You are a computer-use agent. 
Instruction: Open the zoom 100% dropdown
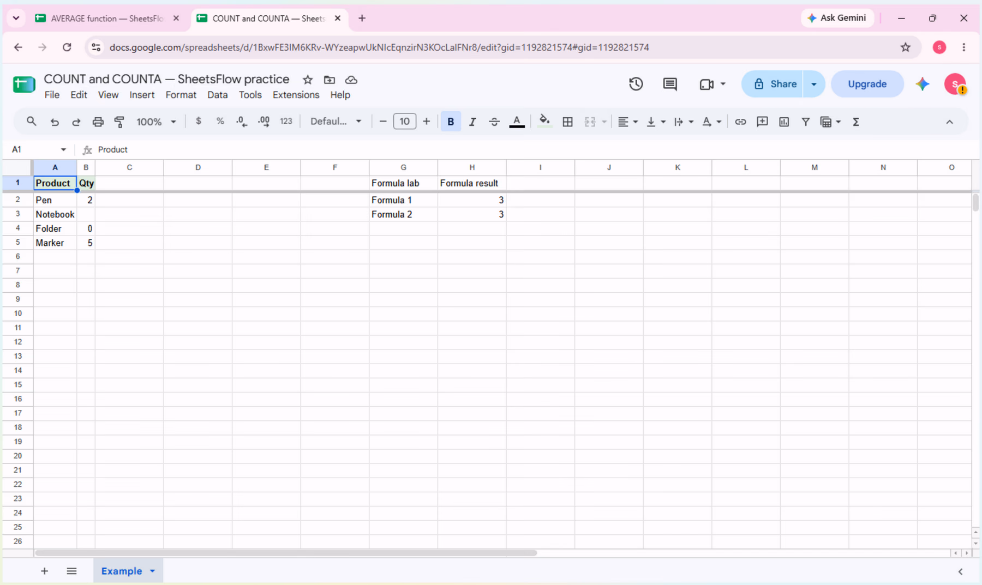click(156, 122)
